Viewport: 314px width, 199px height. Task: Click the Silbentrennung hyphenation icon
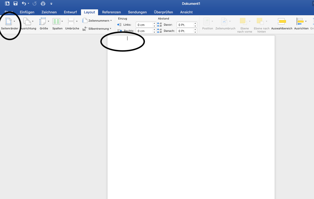[84, 29]
